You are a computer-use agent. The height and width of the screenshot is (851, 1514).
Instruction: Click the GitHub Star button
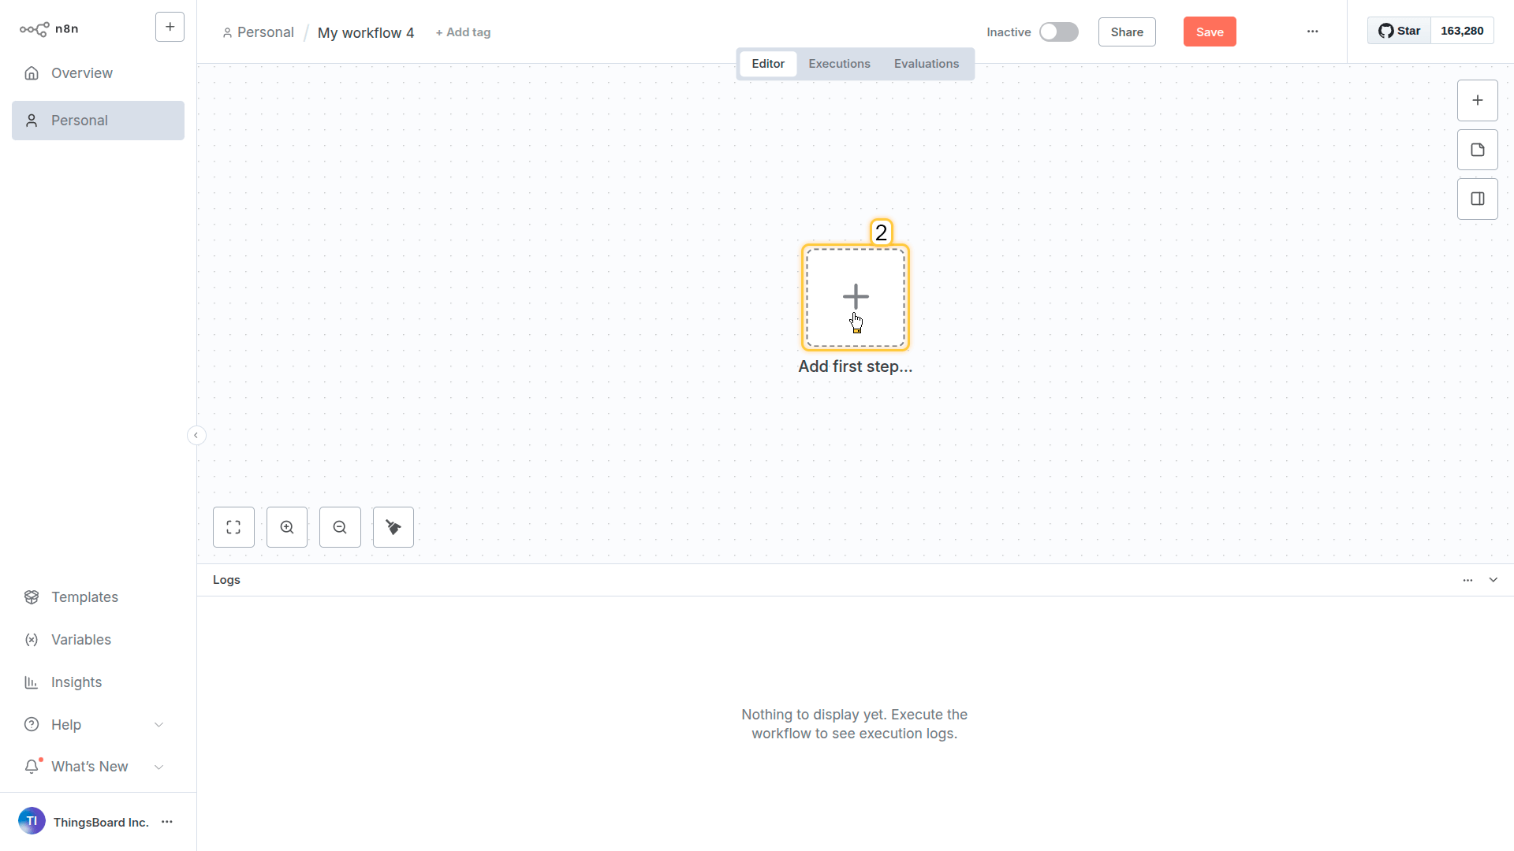coord(1399,31)
